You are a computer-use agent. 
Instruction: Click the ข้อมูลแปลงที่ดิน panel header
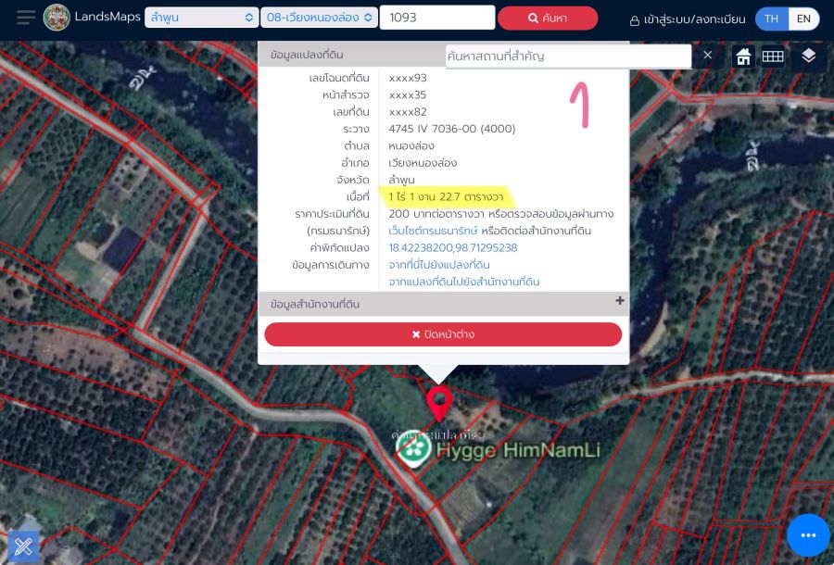pos(350,55)
